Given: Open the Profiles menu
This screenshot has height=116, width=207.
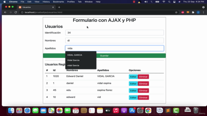Looking at the screenshot, I should pyautogui.click(x=71, y=2).
